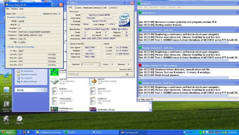239x135 pixels.
Task: Click the Worker thread #1 window icon
Action: tap(140, 30)
